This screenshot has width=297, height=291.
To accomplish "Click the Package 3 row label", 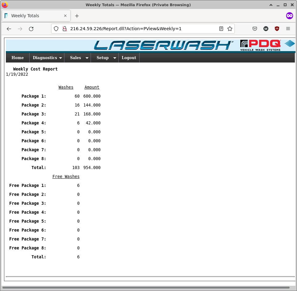I will 34,114.
